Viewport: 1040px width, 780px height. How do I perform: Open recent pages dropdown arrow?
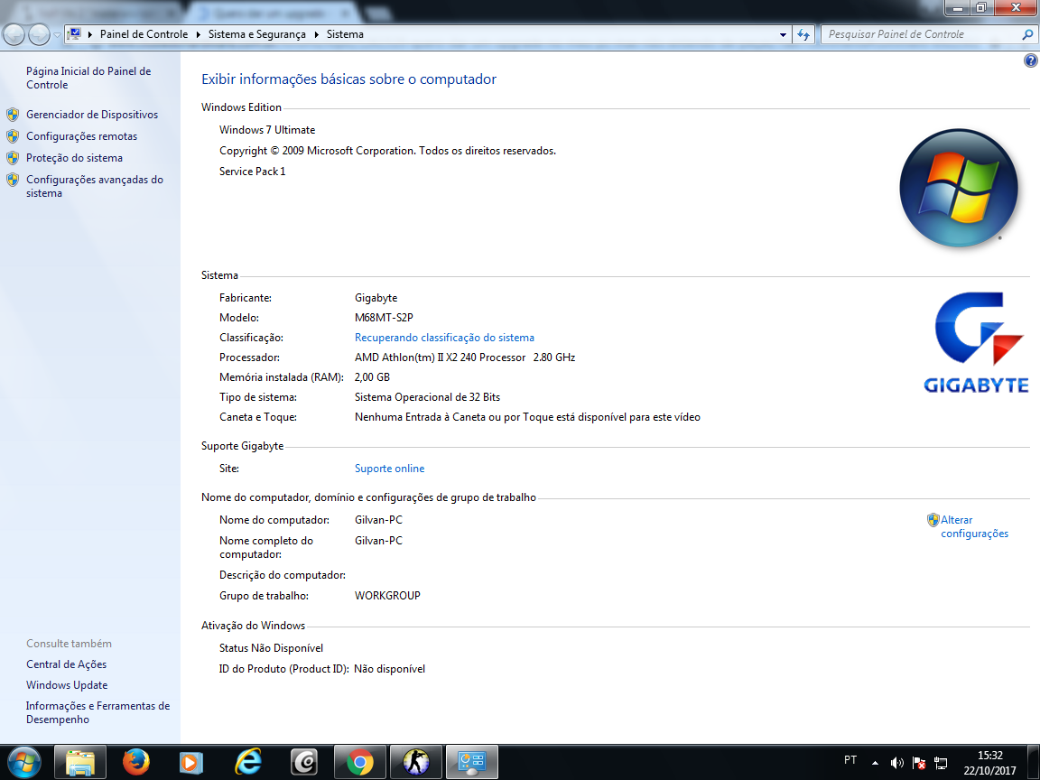tap(57, 34)
